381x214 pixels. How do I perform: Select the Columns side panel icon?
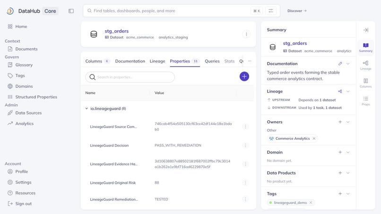(366, 83)
